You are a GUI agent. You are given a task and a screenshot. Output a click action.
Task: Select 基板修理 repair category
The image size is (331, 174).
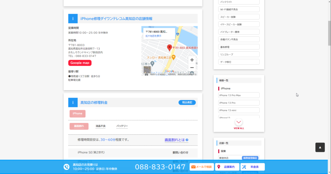239,47
